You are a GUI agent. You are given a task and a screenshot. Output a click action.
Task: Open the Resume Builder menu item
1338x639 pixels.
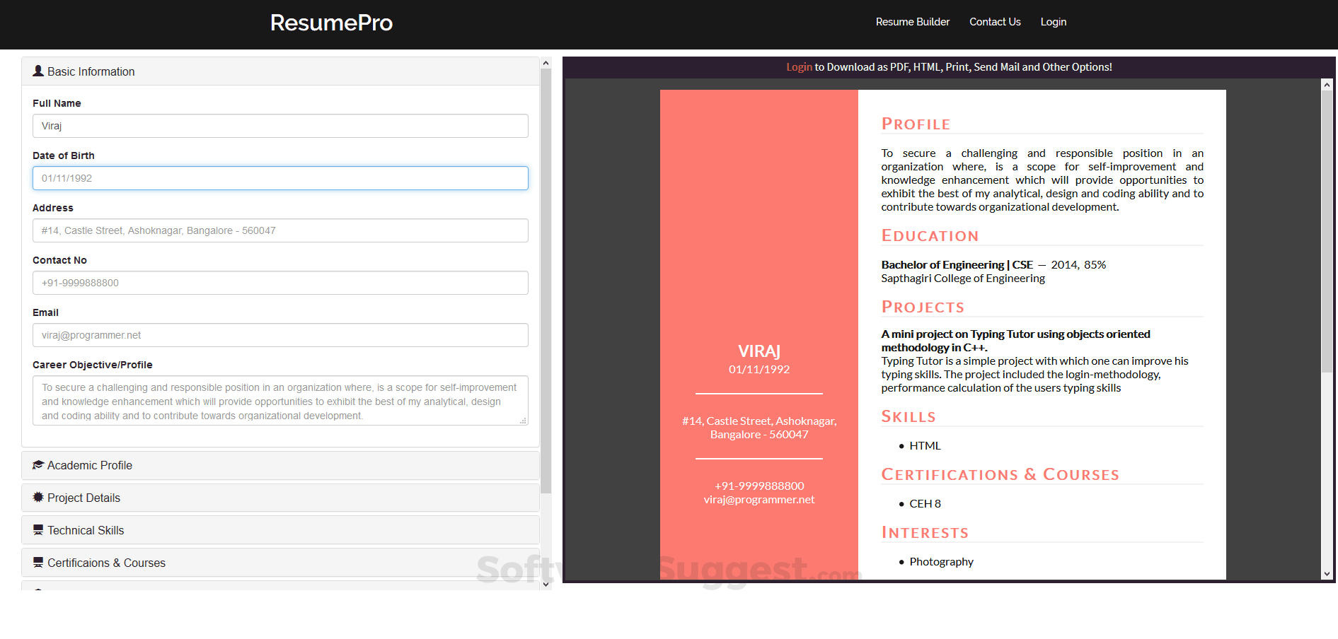912,22
